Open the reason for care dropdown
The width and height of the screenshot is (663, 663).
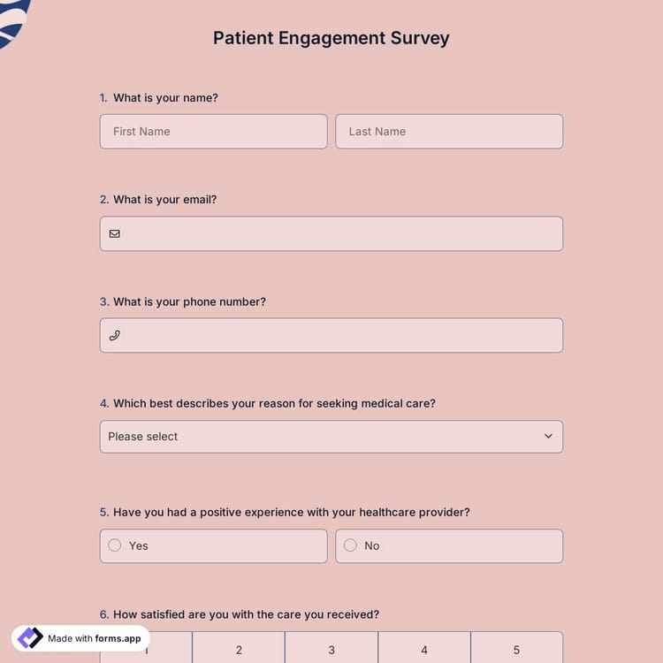(331, 437)
